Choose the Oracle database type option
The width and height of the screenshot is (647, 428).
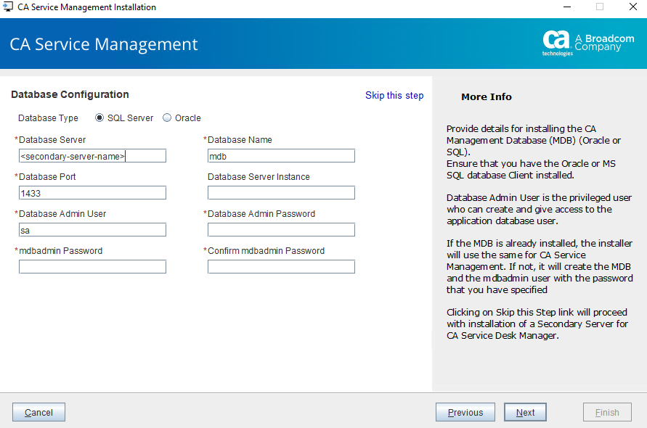167,118
